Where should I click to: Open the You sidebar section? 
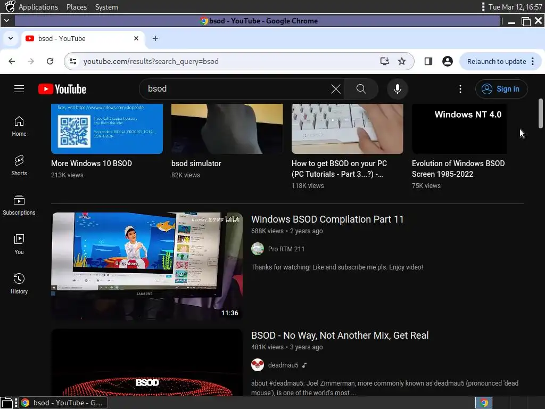pos(19,244)
